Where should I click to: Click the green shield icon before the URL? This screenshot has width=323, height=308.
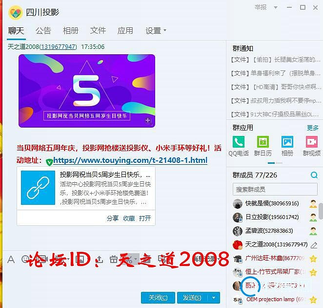click(49, 162)
